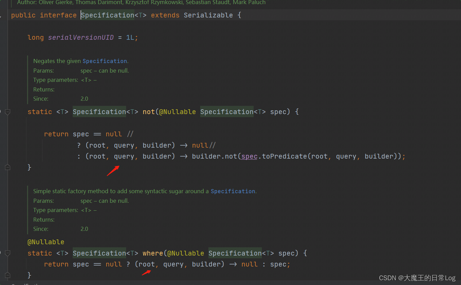461x285 pixels.
Task: Click the 'public' keyword
Action: pos(23,15)
